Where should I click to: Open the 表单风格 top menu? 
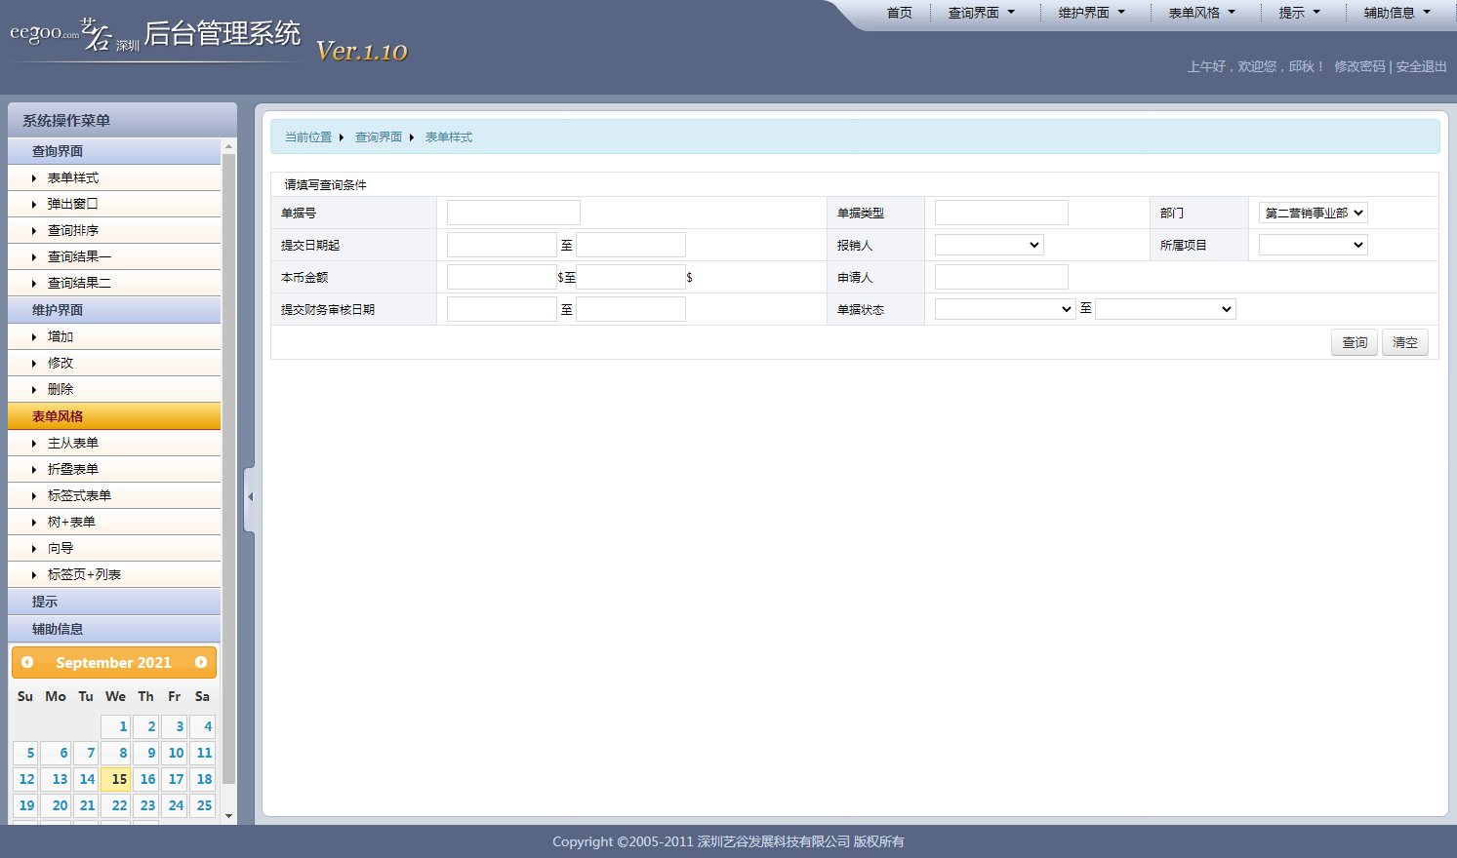[1201, 13]
